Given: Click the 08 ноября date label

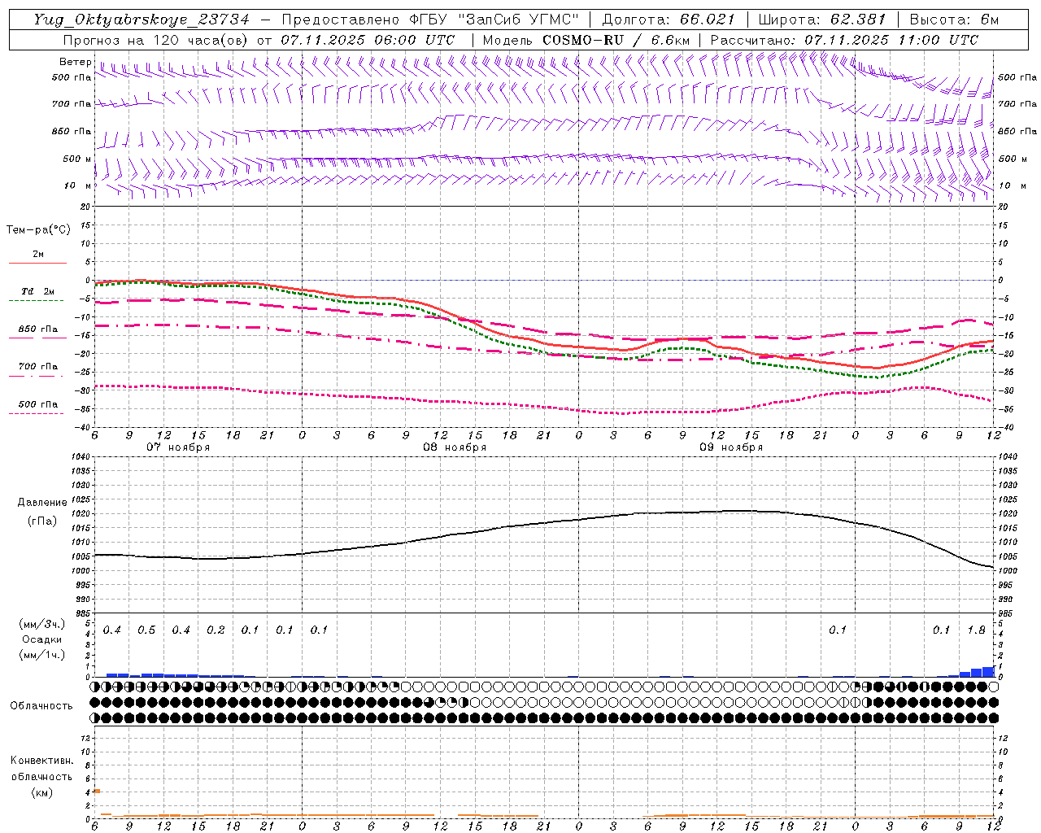Looking at the screenshot, I should pyautogui.click(x=455, y=447).
